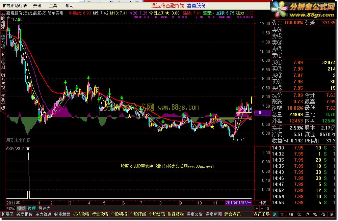338x221 pixels.
Task: Click the M20: 7.25 moving average label
Action: click(138, 13)
